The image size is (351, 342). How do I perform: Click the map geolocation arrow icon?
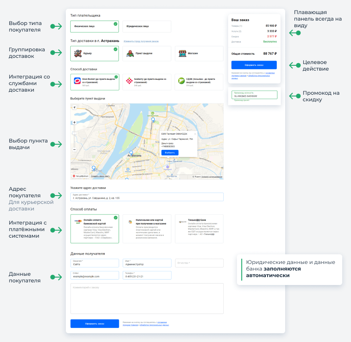pyautogui.click(x=74, y=107)
